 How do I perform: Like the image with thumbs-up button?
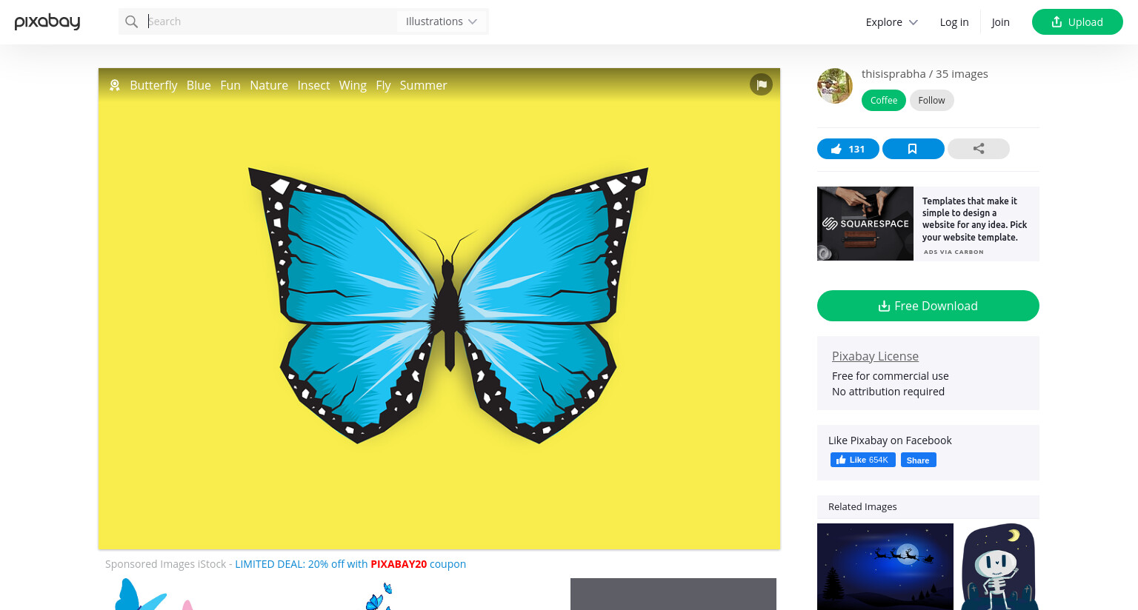[x=848, y=149]
